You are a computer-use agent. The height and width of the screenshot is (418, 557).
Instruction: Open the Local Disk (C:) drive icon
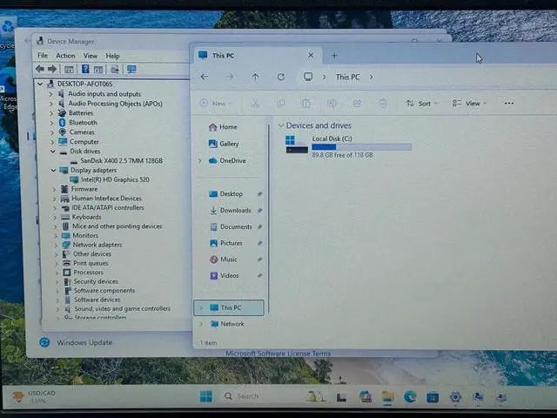[297, 144]
